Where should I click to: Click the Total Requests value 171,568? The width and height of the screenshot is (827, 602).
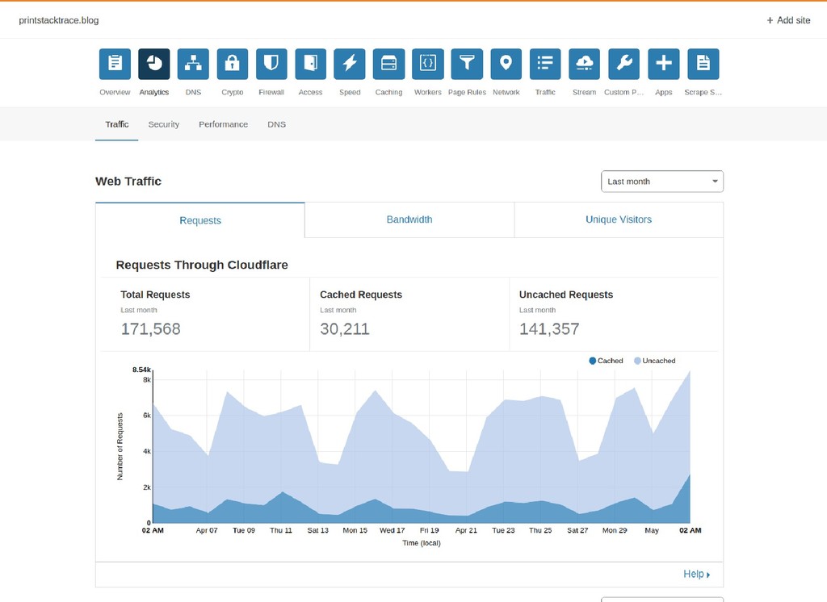click(x=150, y=329)
